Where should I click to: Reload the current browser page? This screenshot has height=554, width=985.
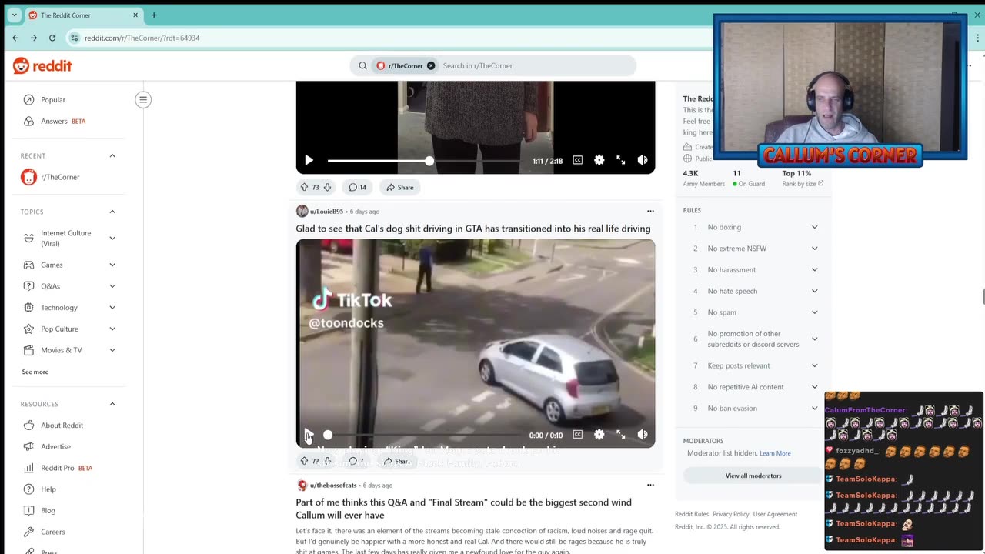coord(52,38)
